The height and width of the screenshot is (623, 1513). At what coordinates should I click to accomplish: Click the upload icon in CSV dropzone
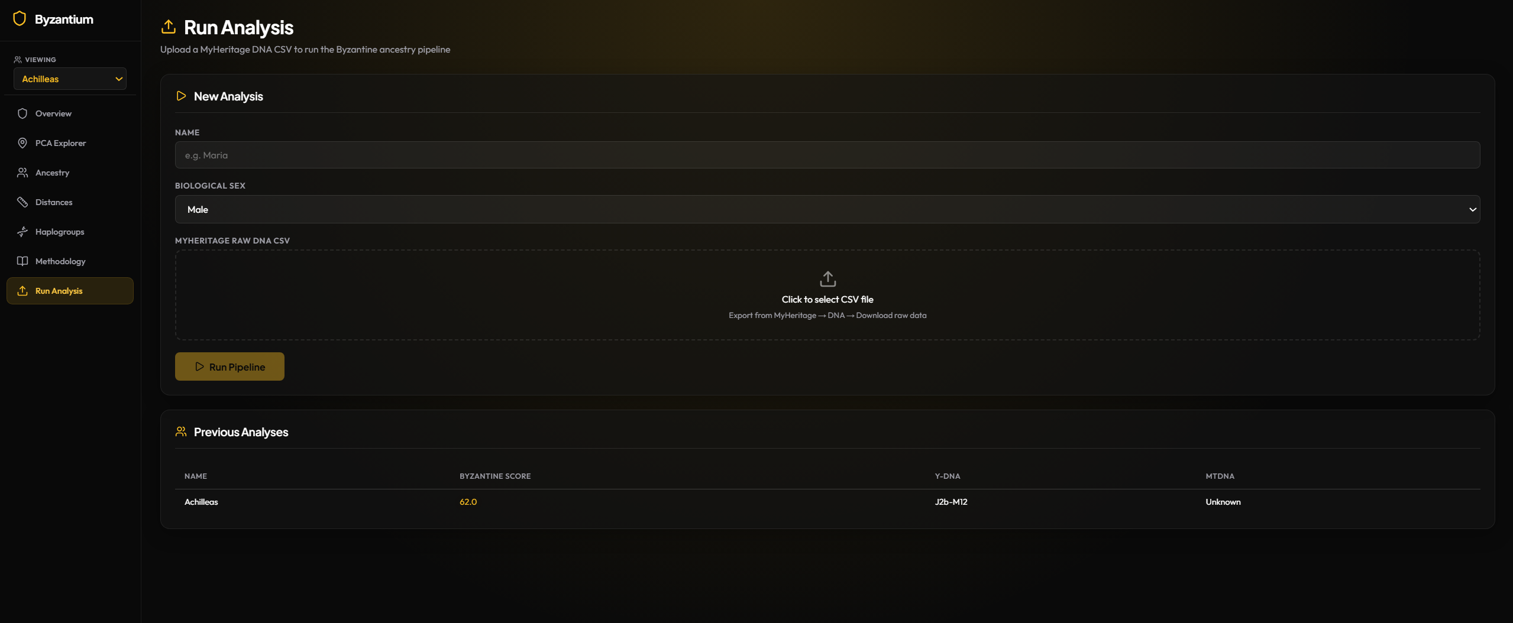pyautogui.click(x=827, y=278)
